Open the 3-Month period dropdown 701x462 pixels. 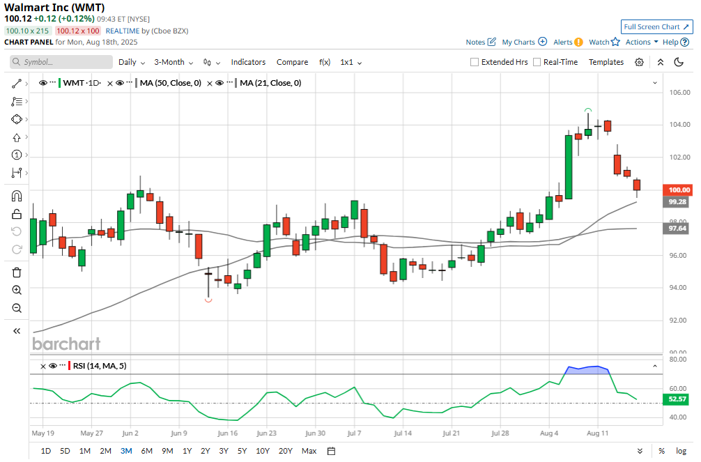174,62
